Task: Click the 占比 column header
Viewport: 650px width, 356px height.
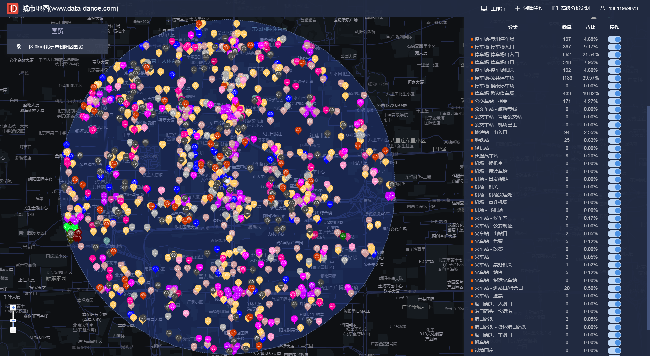Action: (591, 27)
